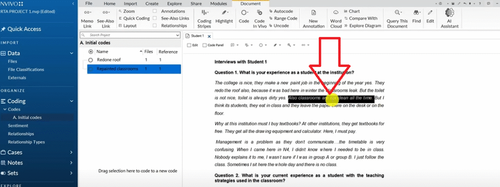Collapse the Coding section chevron
The width and height of the screenshot is (500, 187).
72,101
